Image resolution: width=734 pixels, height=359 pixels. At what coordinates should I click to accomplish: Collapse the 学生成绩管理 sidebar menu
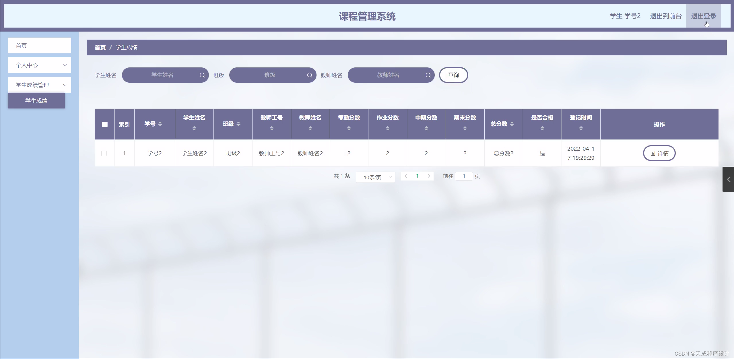tap(40, 85)
